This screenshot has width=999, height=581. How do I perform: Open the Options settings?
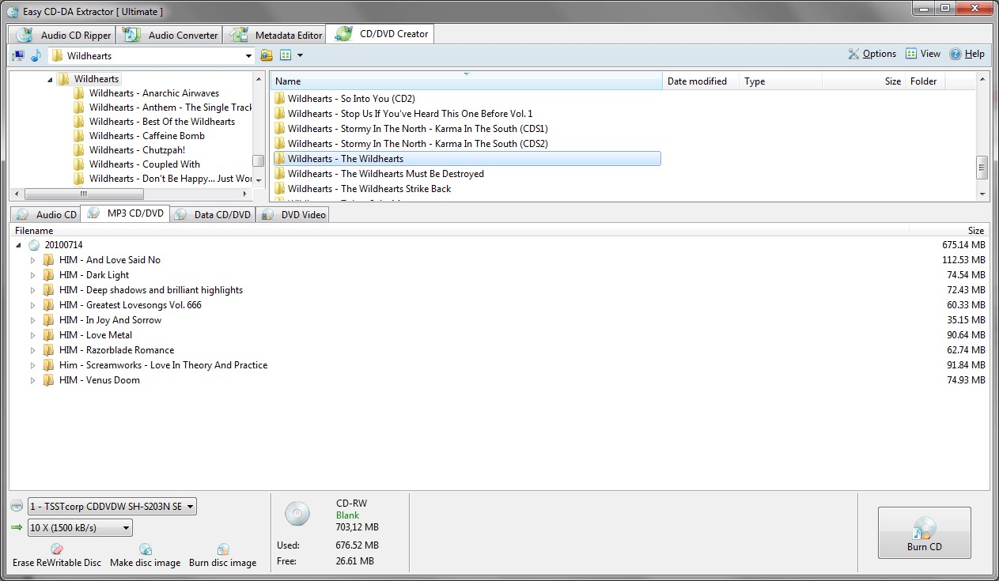872,54
